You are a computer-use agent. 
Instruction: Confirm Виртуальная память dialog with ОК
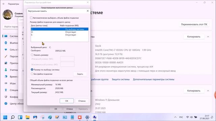(x=67, y=101)
